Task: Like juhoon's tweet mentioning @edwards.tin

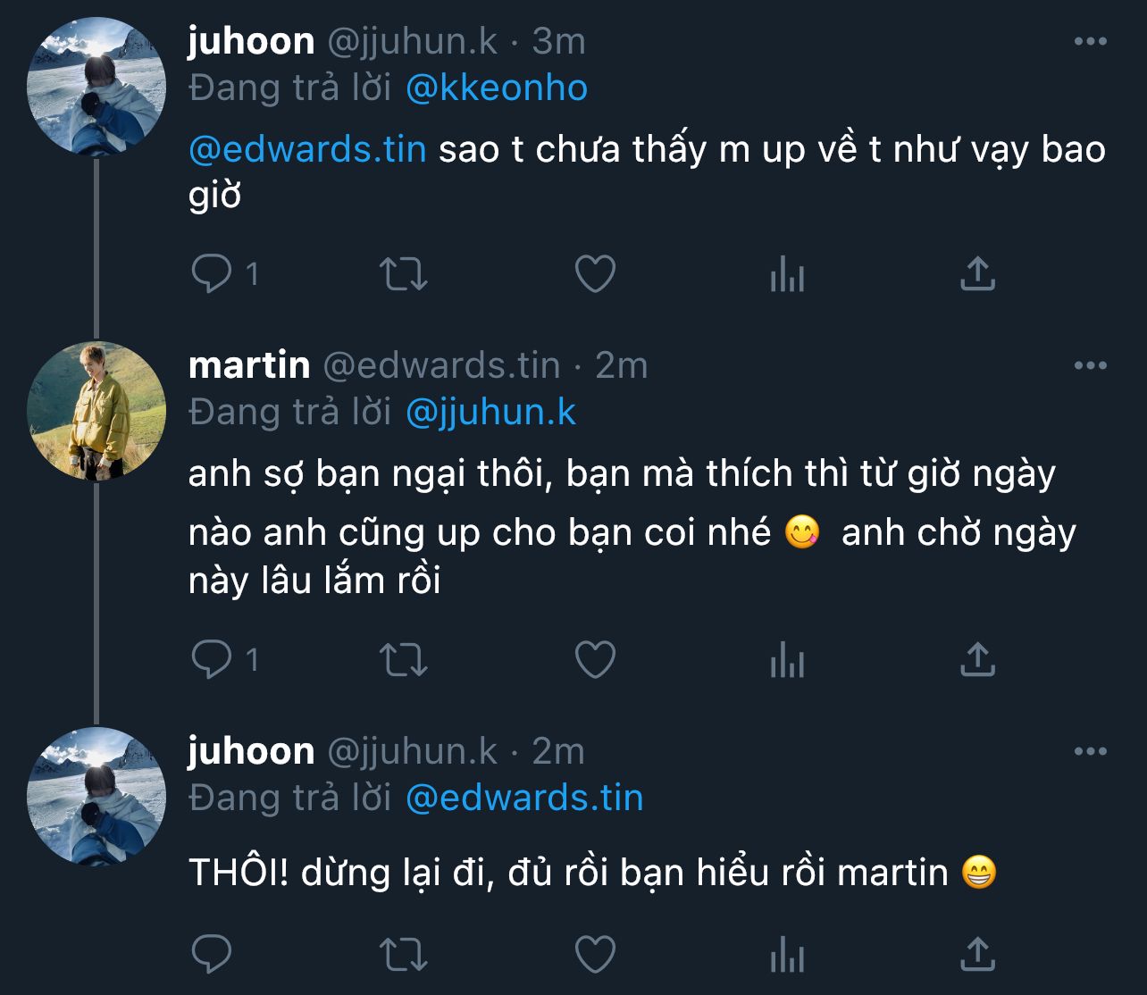Action: point(595,274)
